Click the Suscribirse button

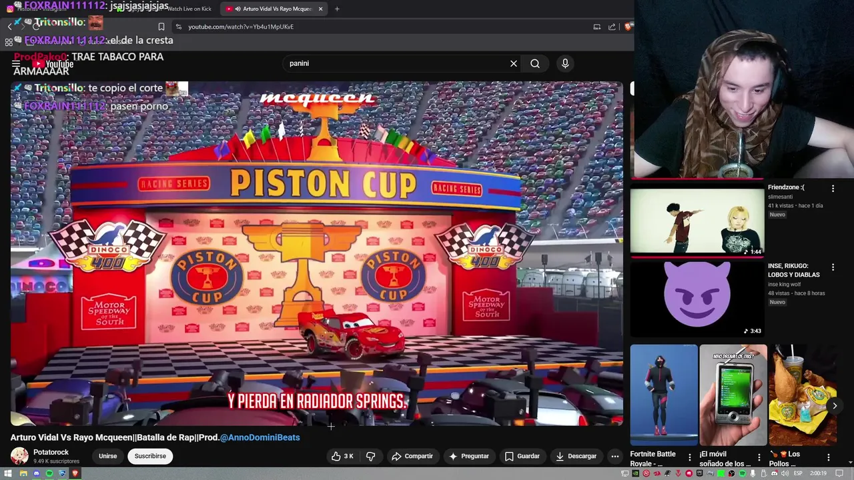pyautogui.click(x=150, y=456)
